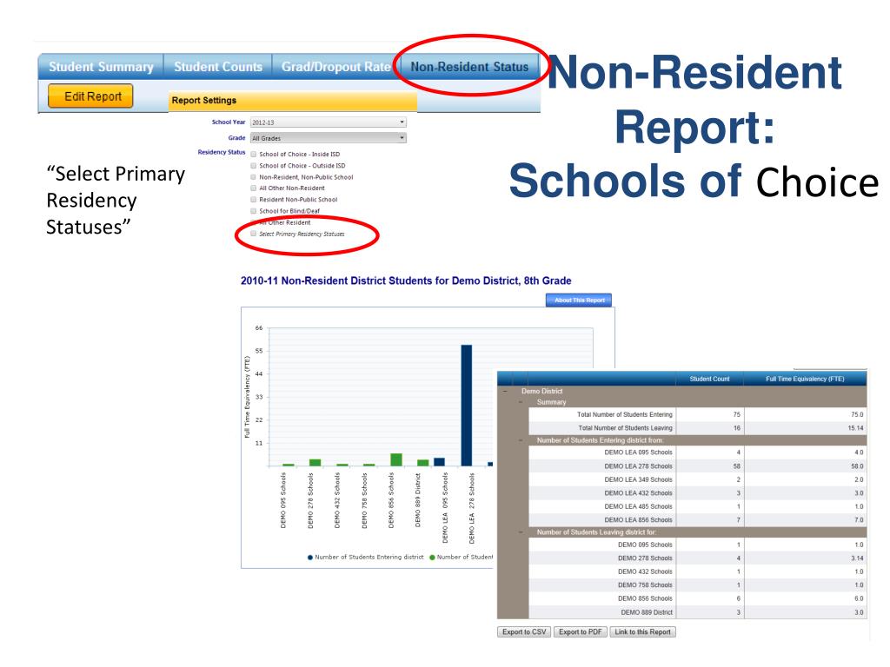Click the DEMO LEA 349 Schools row
This screenshot has height=667, width=890.
(698, 479)
